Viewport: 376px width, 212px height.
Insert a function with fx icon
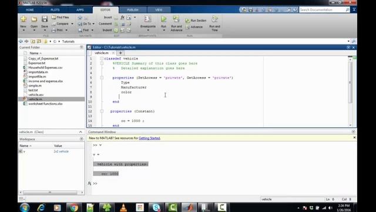point(123,17)
